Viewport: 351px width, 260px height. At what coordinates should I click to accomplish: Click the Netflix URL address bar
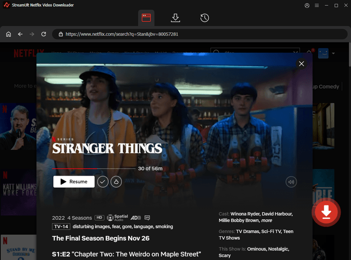click(199, 34)
